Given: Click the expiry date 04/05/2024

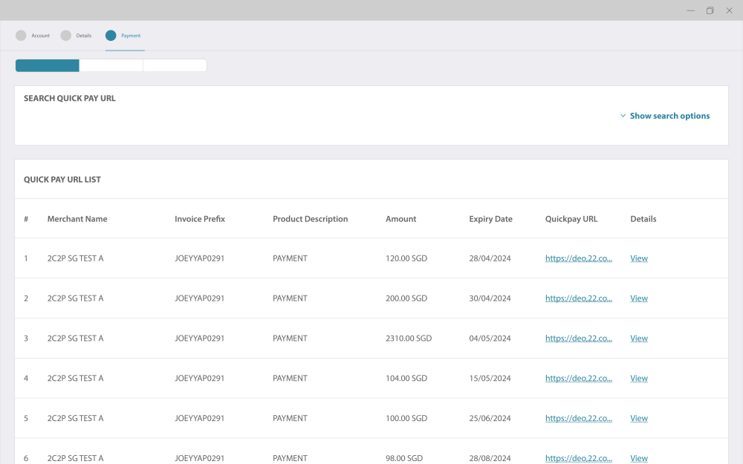Looking at the screenshot, I should pyautogui.click(x=490, y=339).
